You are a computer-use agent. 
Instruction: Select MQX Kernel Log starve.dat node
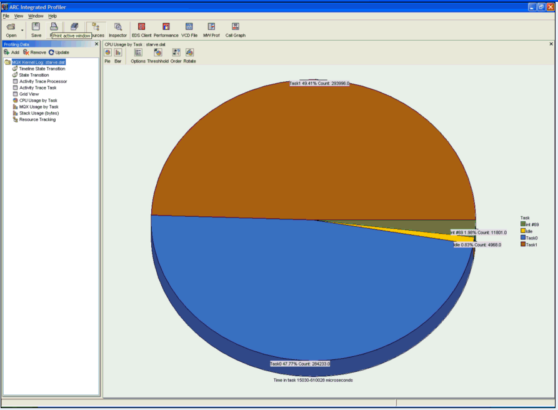38,62
